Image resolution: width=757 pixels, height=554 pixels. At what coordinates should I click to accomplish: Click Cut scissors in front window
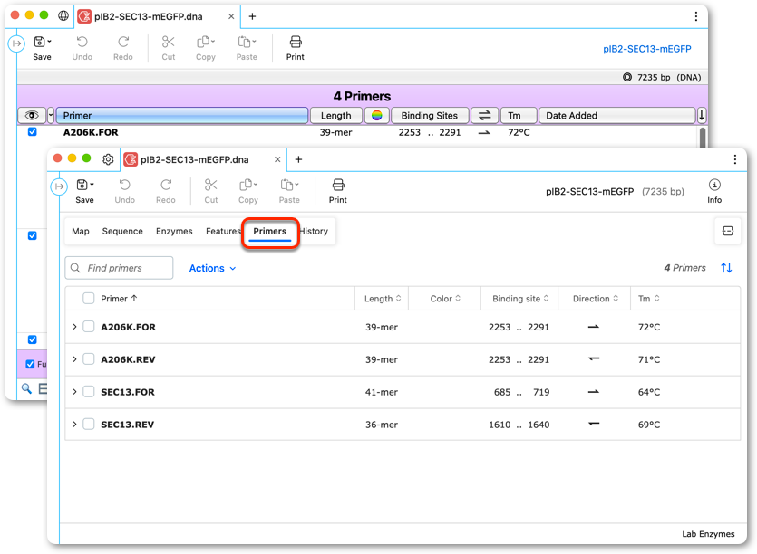[211, 186]
